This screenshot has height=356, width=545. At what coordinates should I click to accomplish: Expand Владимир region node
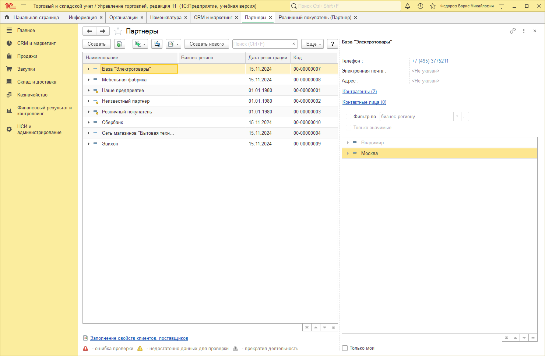pyautogui.click(x=348, y=143)
